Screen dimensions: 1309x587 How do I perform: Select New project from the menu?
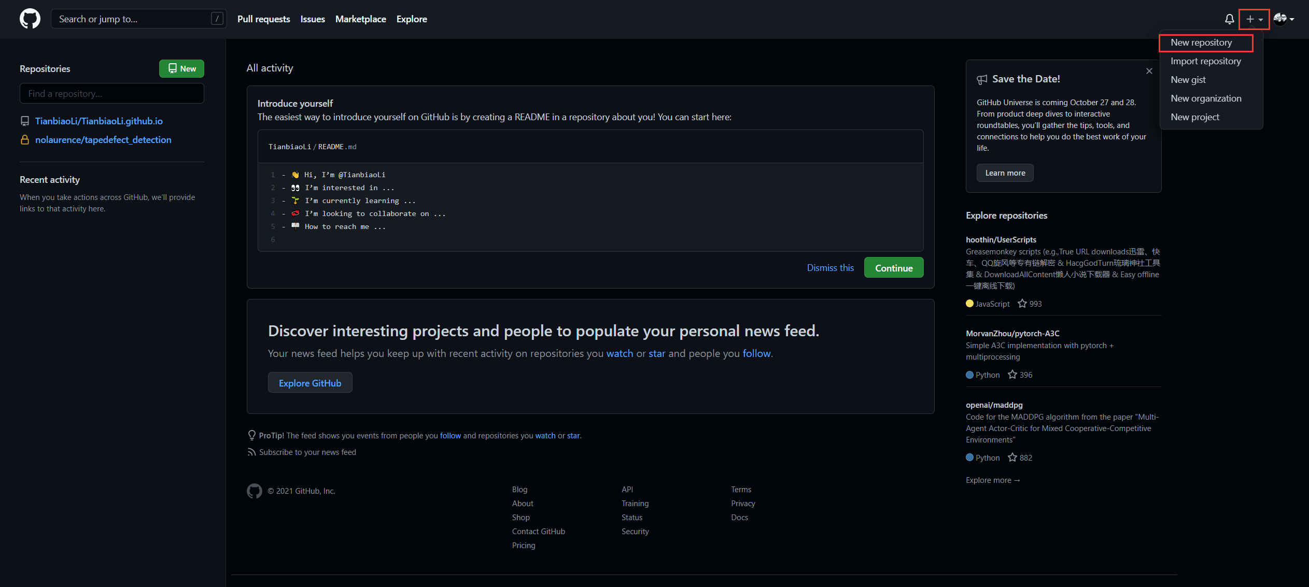coord(1194,117)
